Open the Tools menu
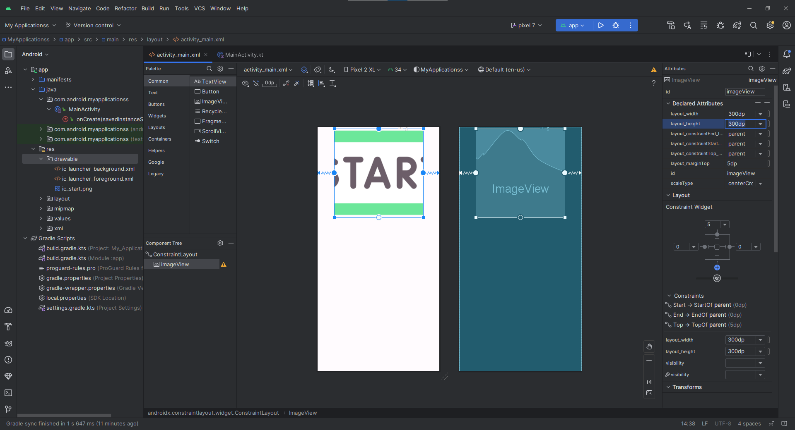 point(181,8)
